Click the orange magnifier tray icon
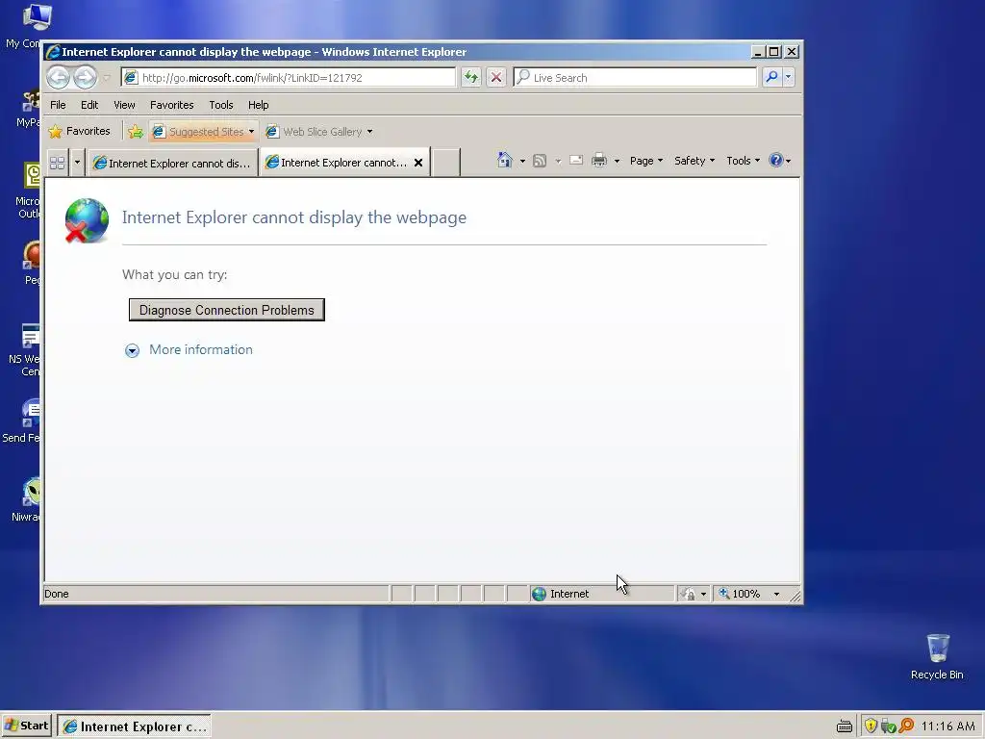The width and height of the screenshot is (985, 739). tap(906, 726)
